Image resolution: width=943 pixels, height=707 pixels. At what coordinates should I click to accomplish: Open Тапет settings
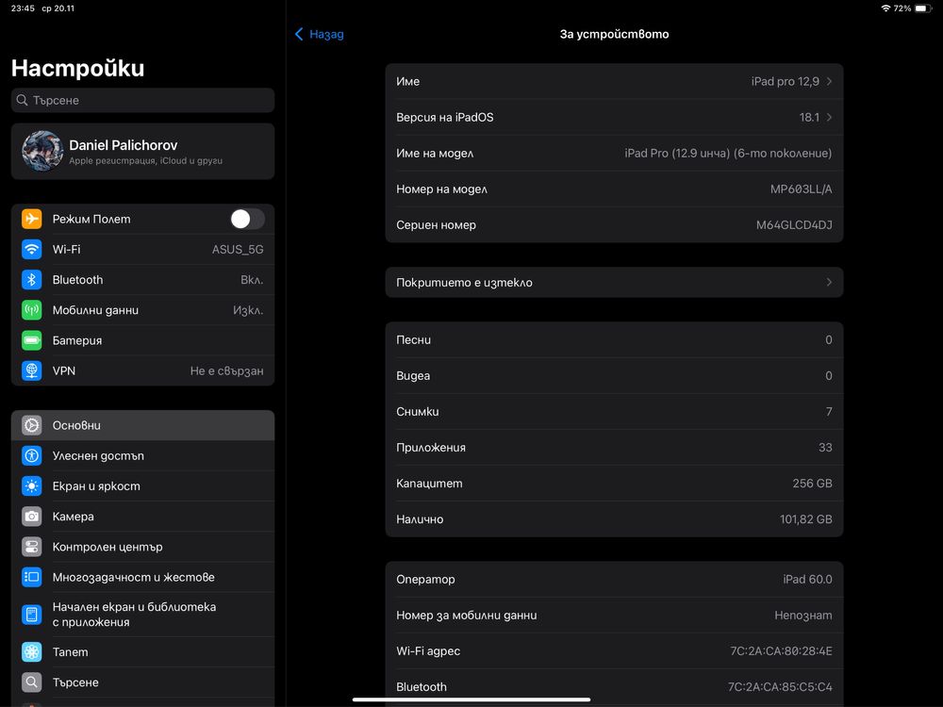point(142,651)
